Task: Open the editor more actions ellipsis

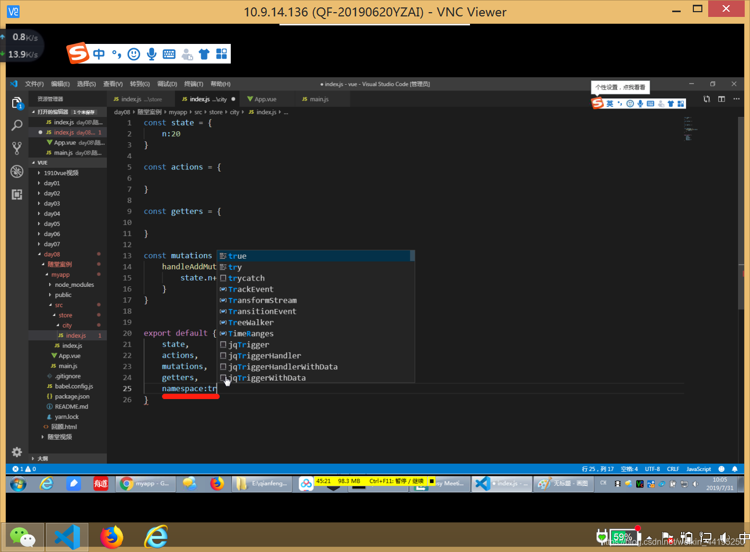Action: (x=736, y=99)
